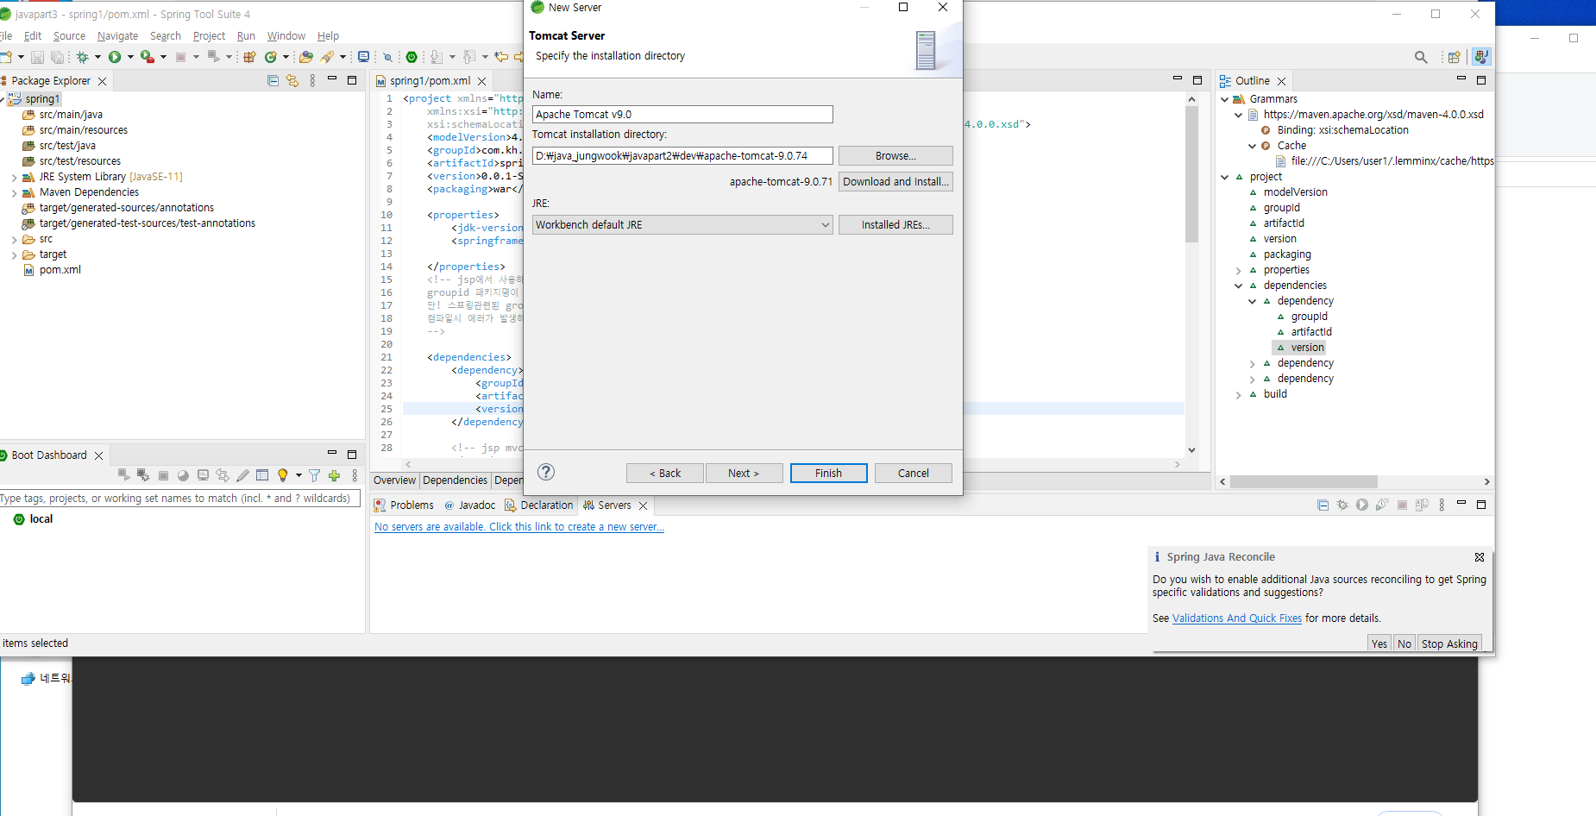The height and width of the screenshot is (816, 1596).
Task: Switch to the Javadoc tab
Action: click(469, 505)
